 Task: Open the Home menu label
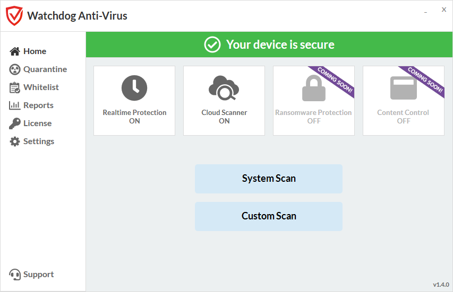pyautogui.click(x=35, y=51)
